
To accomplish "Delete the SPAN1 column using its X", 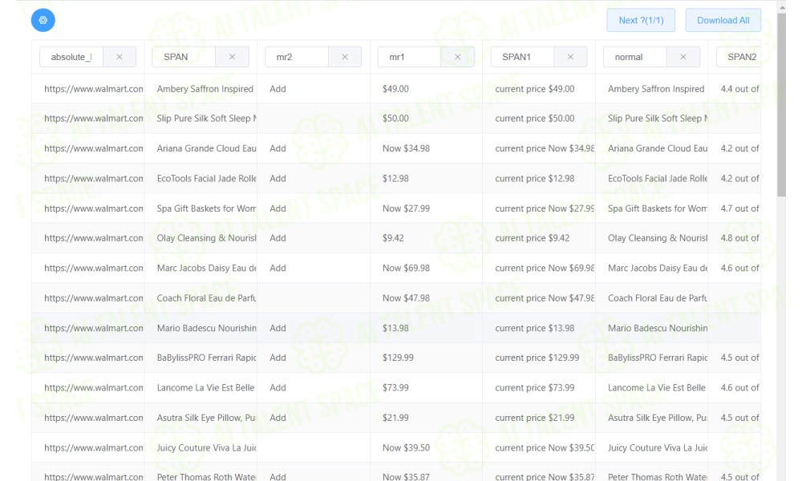I will point(570,57).
